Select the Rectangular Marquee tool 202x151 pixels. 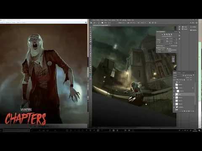(90, 29)
